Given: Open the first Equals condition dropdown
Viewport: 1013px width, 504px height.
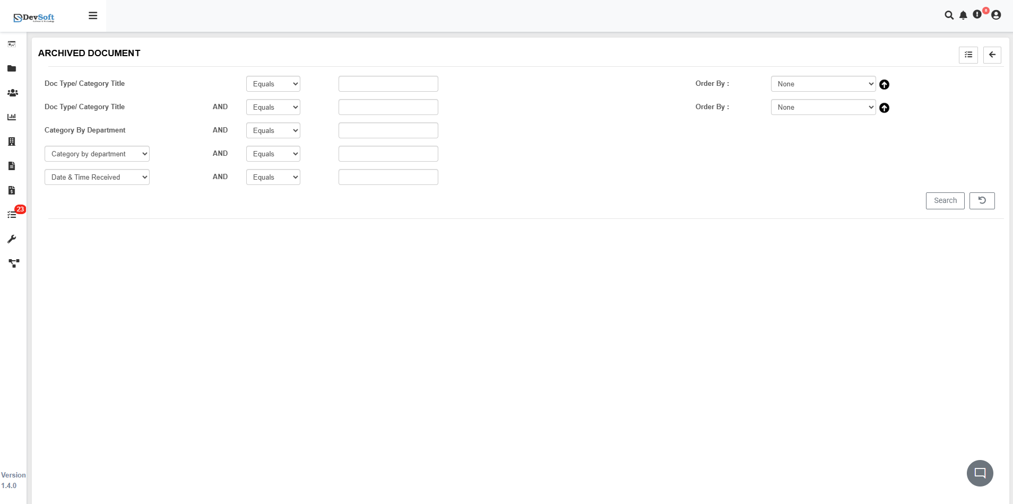Looking at the screenshot, I should pyautogui.click(x=273, y=83).
